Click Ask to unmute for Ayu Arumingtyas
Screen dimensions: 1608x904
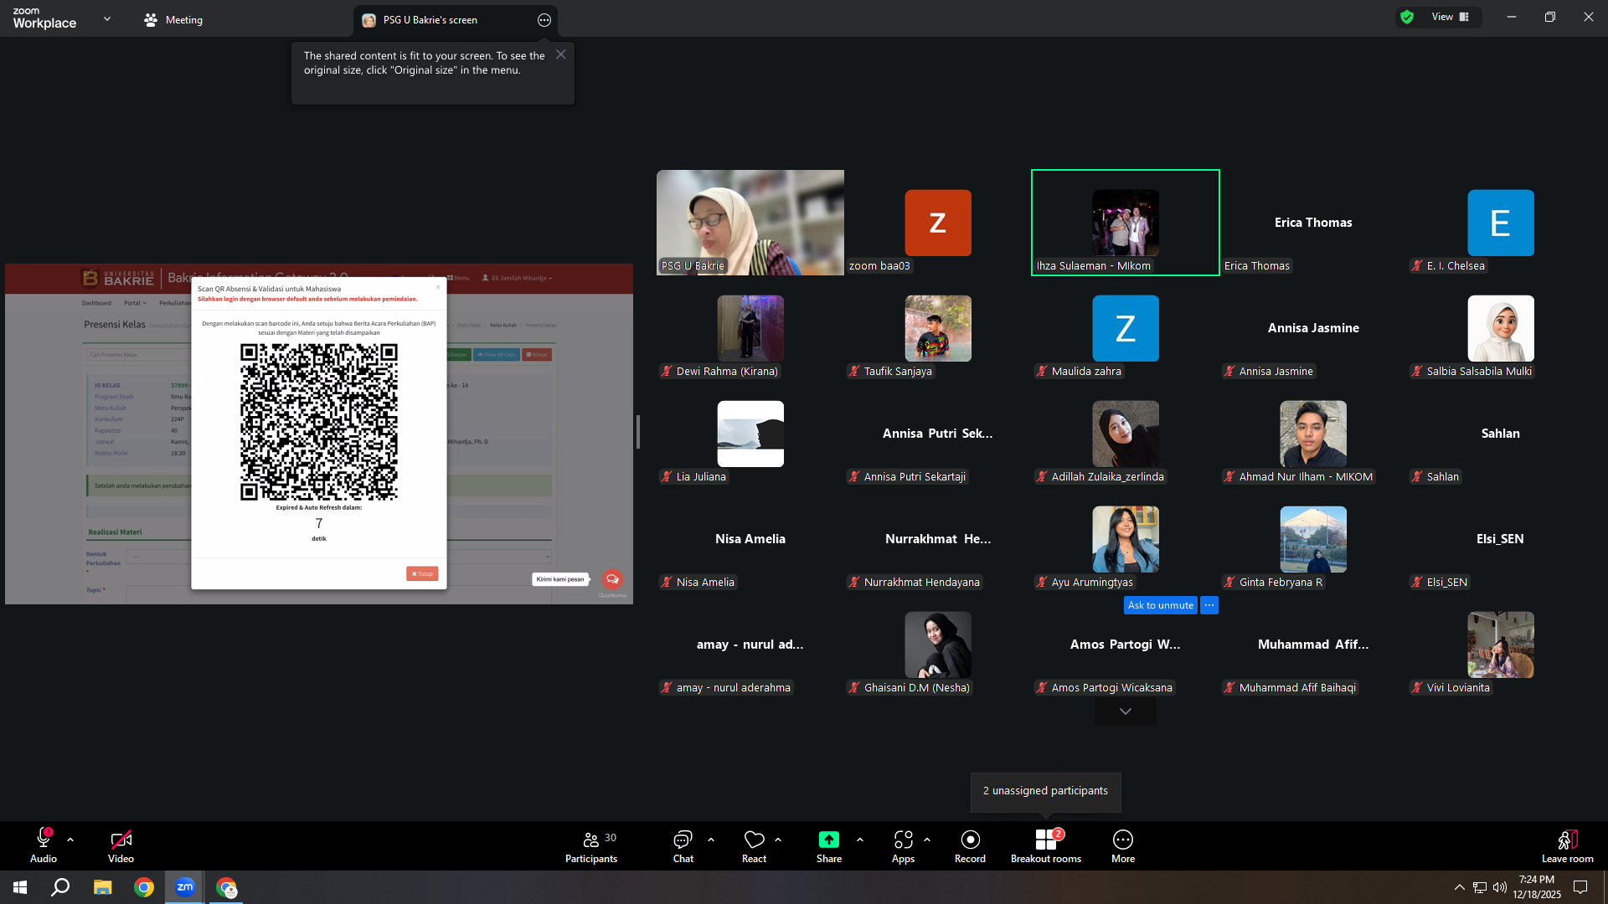[1161, 605]
